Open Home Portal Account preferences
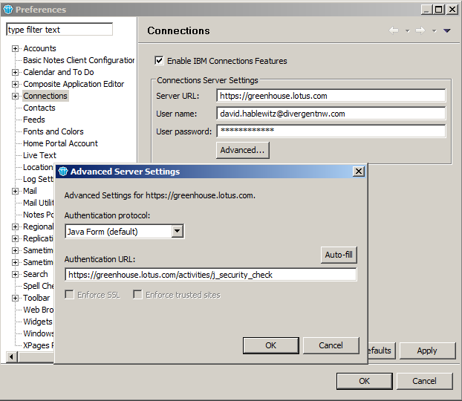The height and width of the screenshot is (401, 462). point(60,143)
